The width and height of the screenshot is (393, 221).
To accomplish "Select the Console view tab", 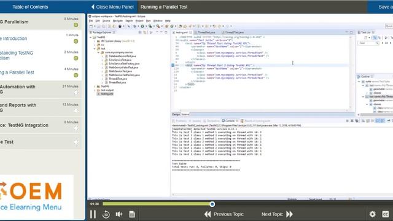I will (230, 121).
